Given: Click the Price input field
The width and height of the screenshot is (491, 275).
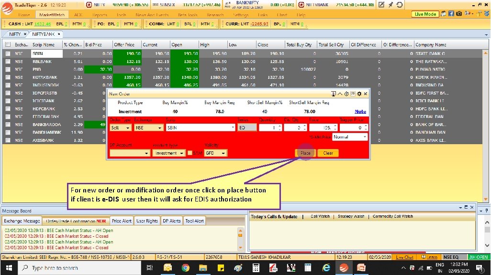Looking at the screenshot, I should pos(323,128).
